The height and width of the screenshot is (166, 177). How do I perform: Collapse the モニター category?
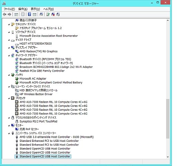click(9, 126)
